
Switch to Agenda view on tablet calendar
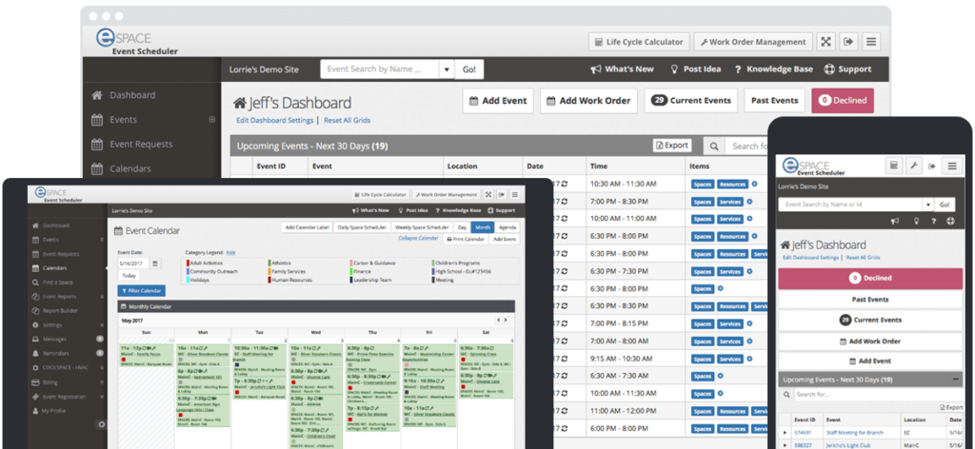click(507, 227)
